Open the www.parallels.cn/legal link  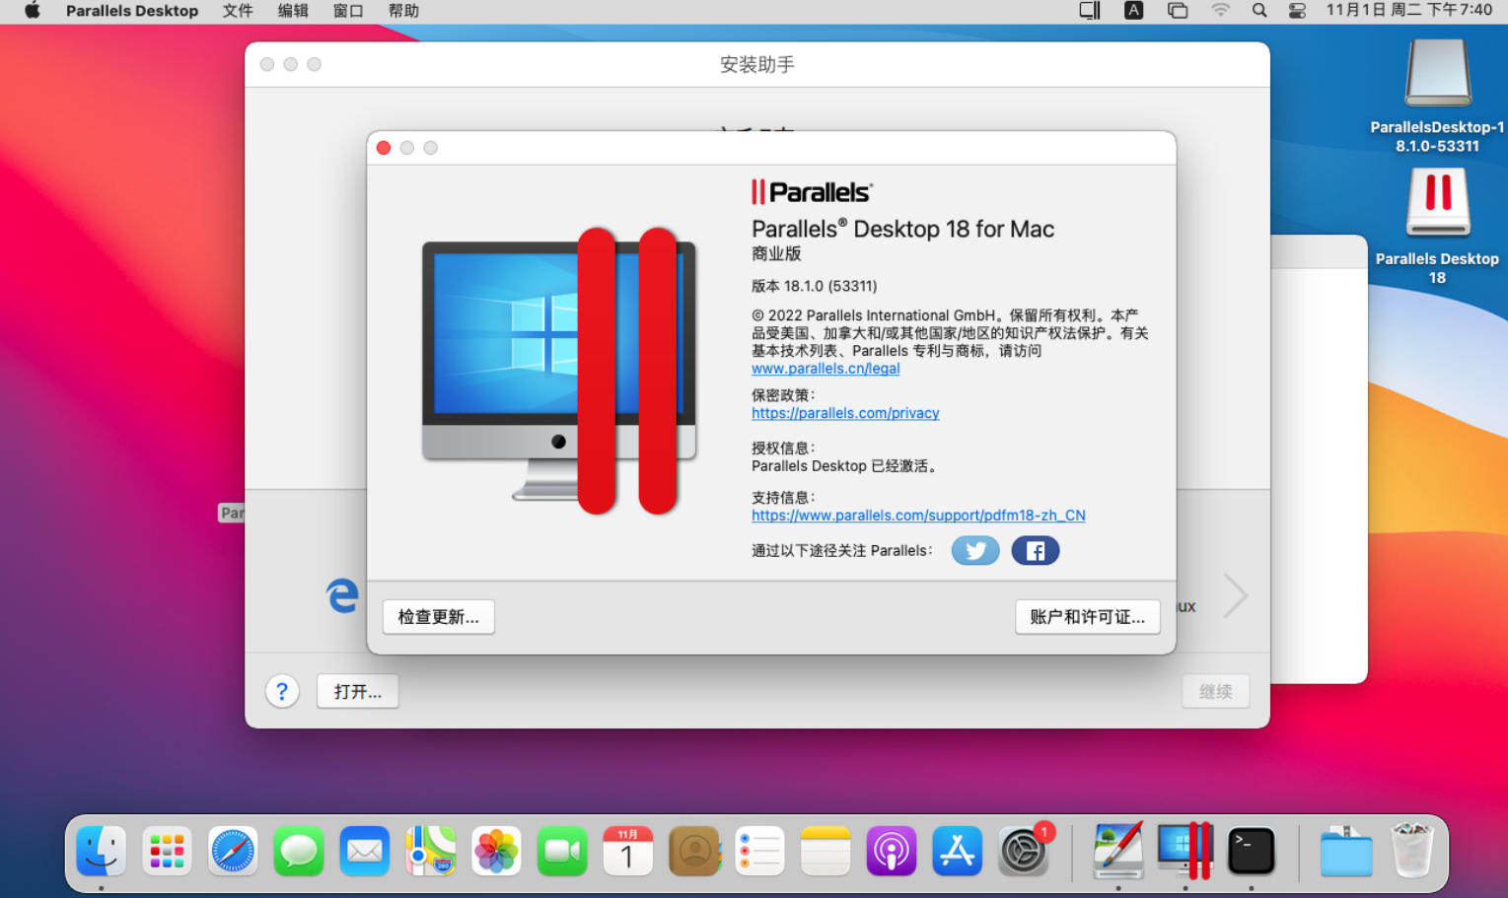pyautogui.click(x=826, y=369)
